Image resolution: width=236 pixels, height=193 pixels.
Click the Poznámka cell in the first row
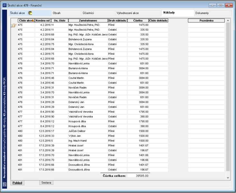206,25
